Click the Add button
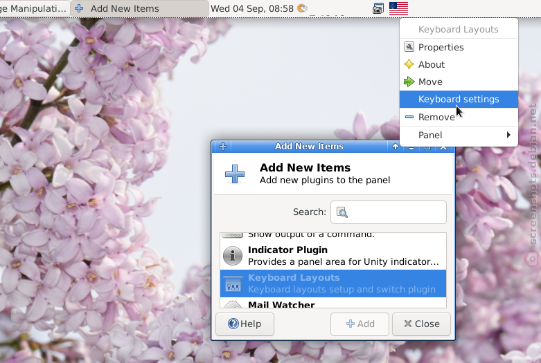The width and height of the screenshot is (541, 363). point(360,324)
